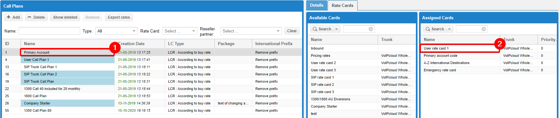The image size is (560, 118).
Task: Select the Rate Cards tab
Action: [342, 5]
